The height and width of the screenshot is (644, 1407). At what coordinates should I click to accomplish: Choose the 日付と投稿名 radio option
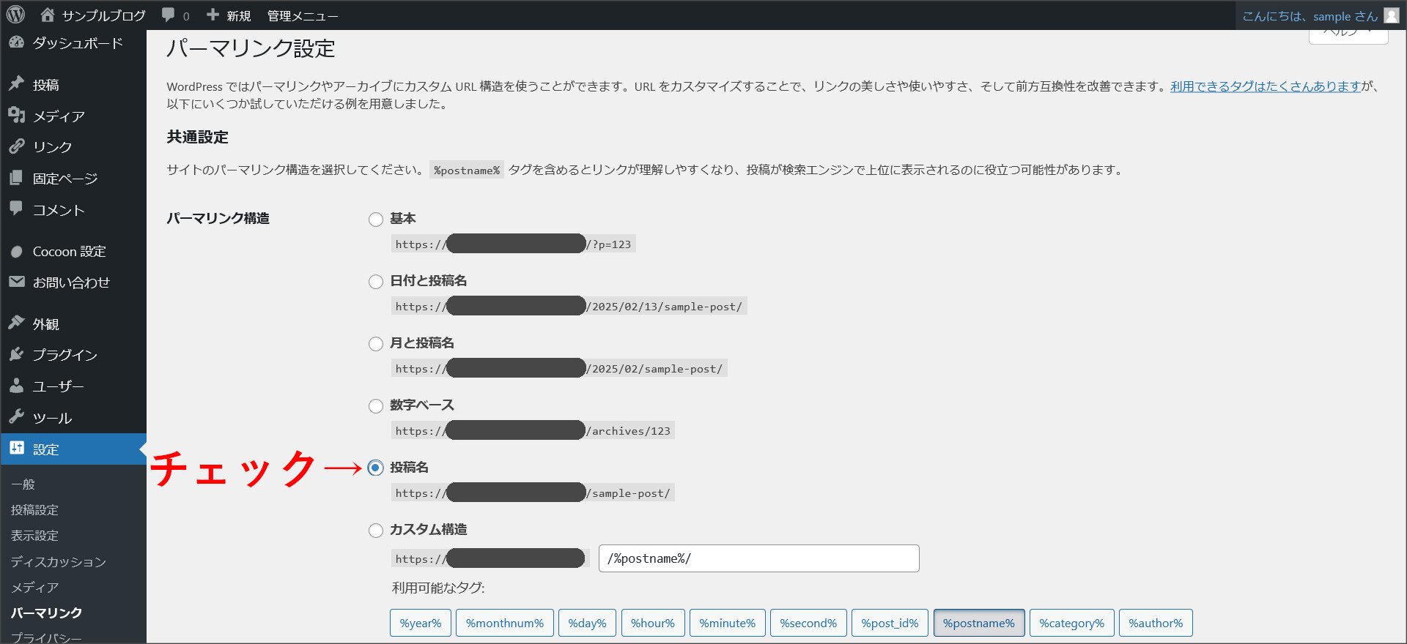pyautogui.click(x=376, y=282)
